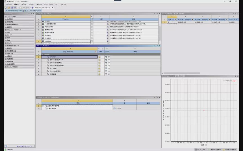The width and height of the screenshot is (243, 151).
Task: Click the source icon in GFRP30% row
Action: coord(106,57)
